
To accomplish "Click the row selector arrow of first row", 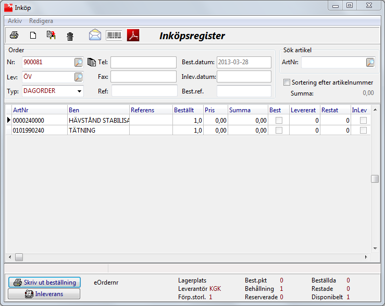I will (8, 120).
